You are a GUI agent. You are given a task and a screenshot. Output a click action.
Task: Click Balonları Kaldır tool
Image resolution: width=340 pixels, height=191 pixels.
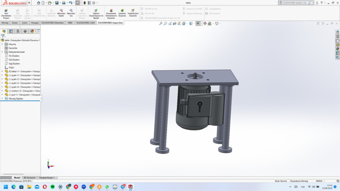pyautogui.click(x=61, y=13)
